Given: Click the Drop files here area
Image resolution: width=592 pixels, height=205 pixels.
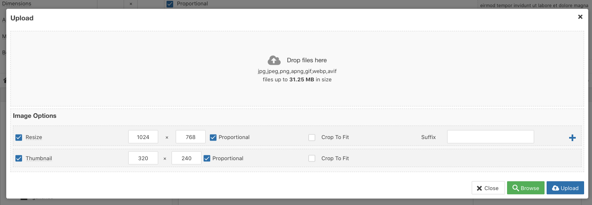Looking at the screenshot, I should pos(296,68).
